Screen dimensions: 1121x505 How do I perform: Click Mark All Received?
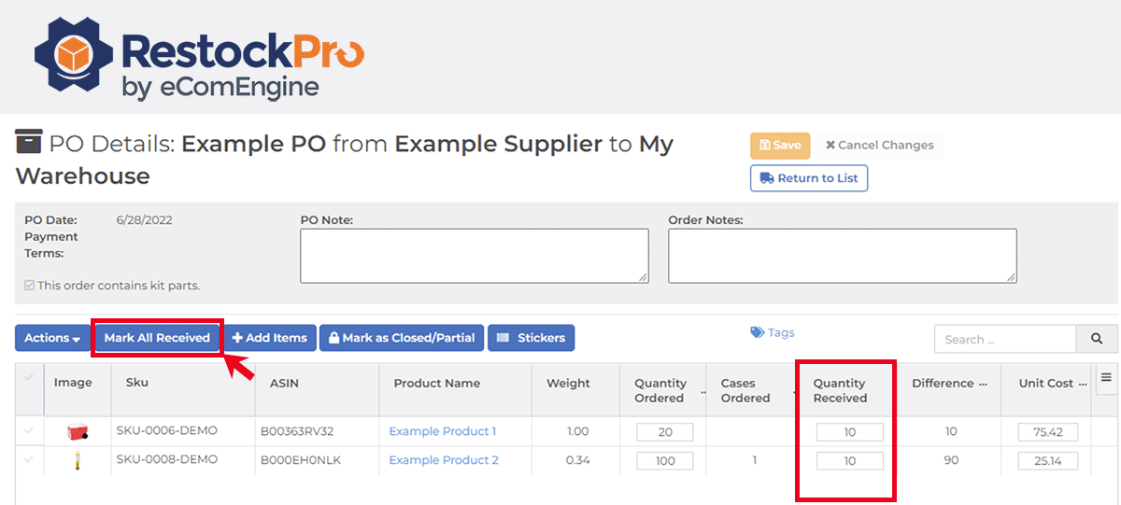[157, 338]
